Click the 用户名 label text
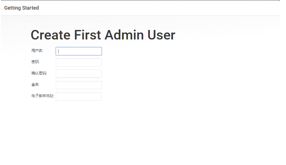Image resolution: width=286 pixels, height=165 pixels. click(37, 51)
